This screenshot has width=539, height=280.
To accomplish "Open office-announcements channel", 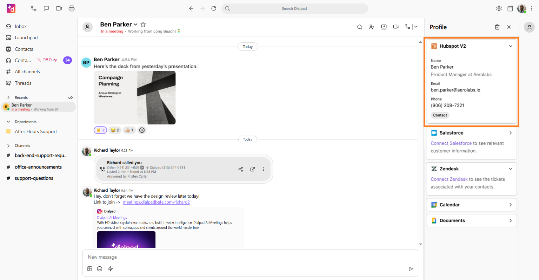I will coord(39,167).
